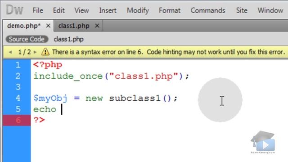
Task: Open related file class1.php
Action: [69, 39]
